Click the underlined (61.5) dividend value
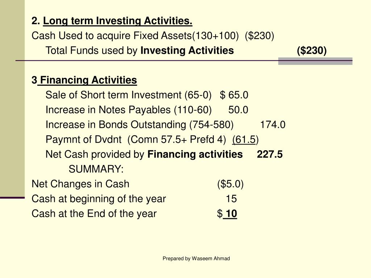Screen dimensions: 371x278 point(246,139)
